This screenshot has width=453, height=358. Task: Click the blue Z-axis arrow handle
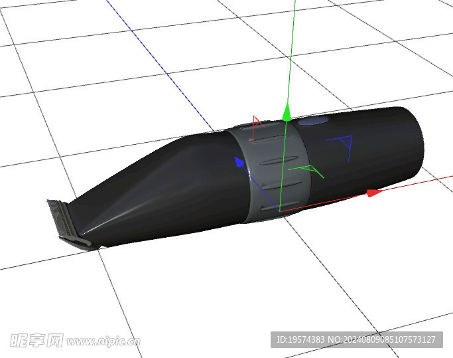(x=239, y=162)
